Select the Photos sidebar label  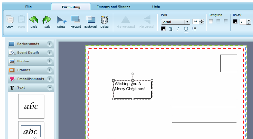(x=23, y=61)
